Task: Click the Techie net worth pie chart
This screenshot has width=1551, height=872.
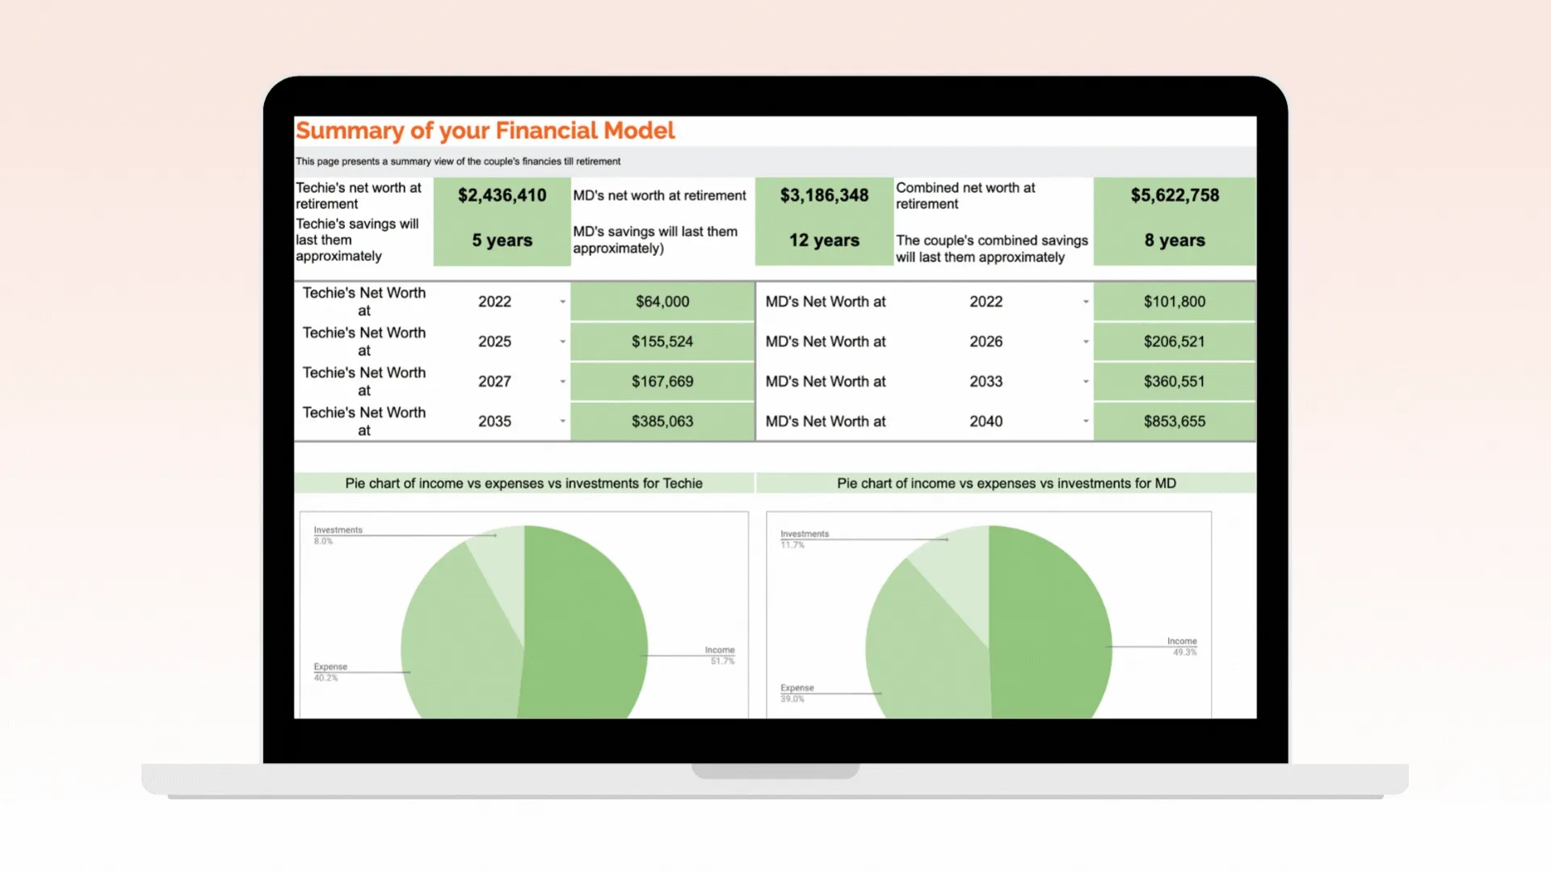Action: 523,618
